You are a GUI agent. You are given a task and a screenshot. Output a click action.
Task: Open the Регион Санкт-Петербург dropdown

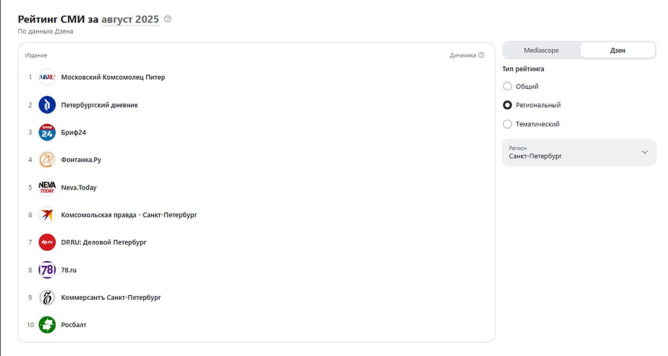coord(579,152)
